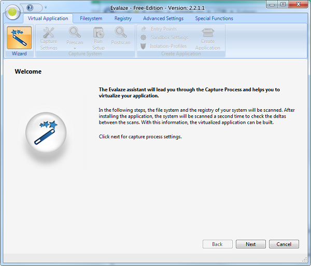Open Sandbox Settings in ribbon
Viewport: 311px width, 266px height.
coord(164,37)
